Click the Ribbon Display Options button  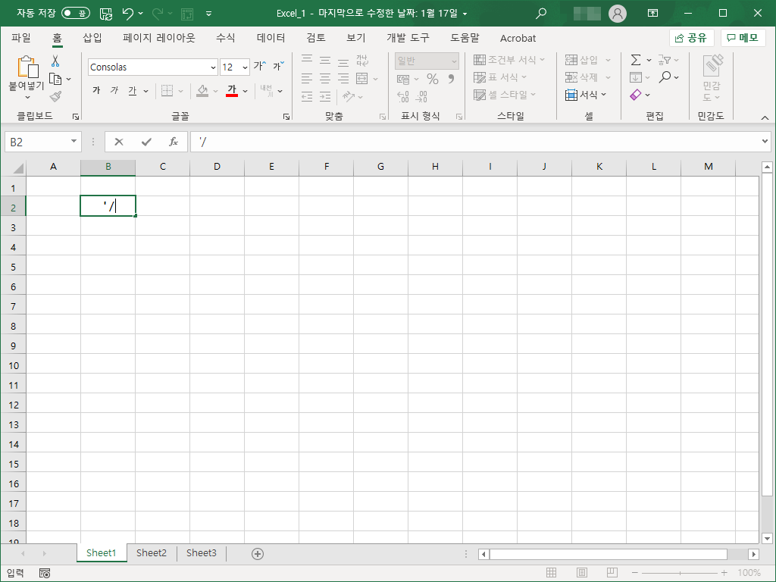652,14
